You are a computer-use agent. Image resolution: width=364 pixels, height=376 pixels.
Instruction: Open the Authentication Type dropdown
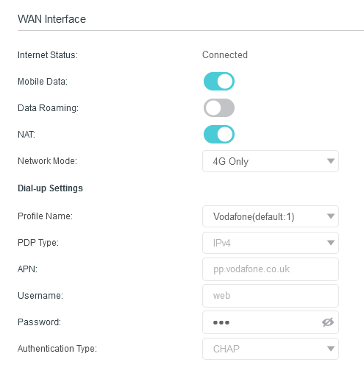(x=271, y=349)
